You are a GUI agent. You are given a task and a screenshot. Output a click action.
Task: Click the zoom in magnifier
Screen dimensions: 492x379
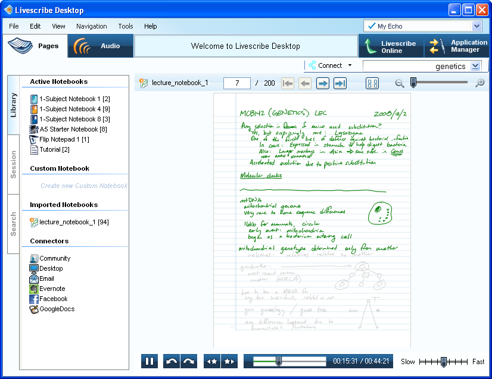[479, 83]
